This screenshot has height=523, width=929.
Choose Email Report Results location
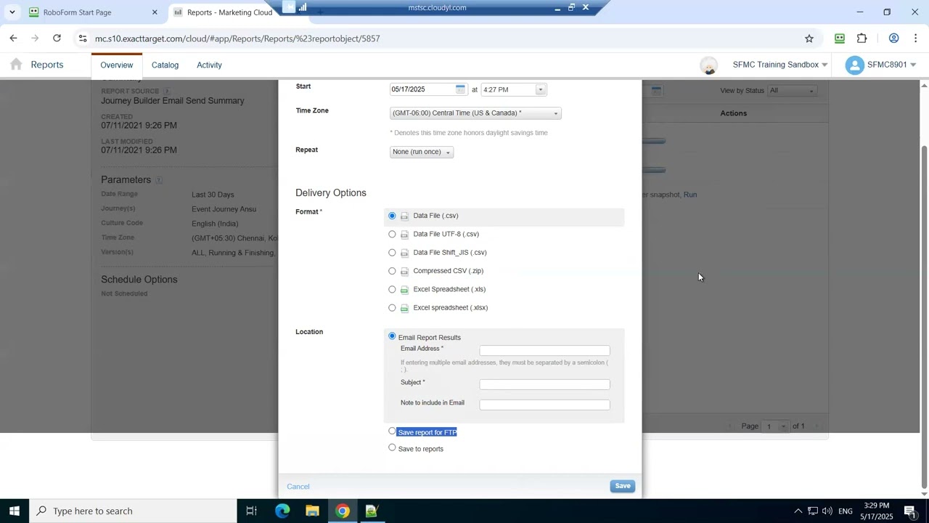(392, 336)
